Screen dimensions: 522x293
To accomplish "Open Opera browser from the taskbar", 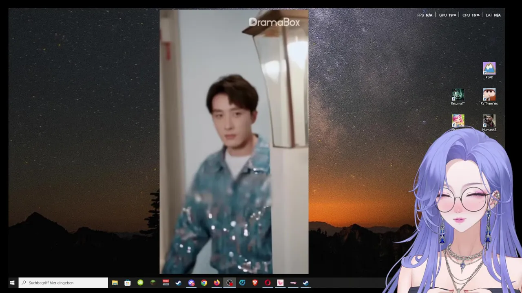I will coord(268,283).
